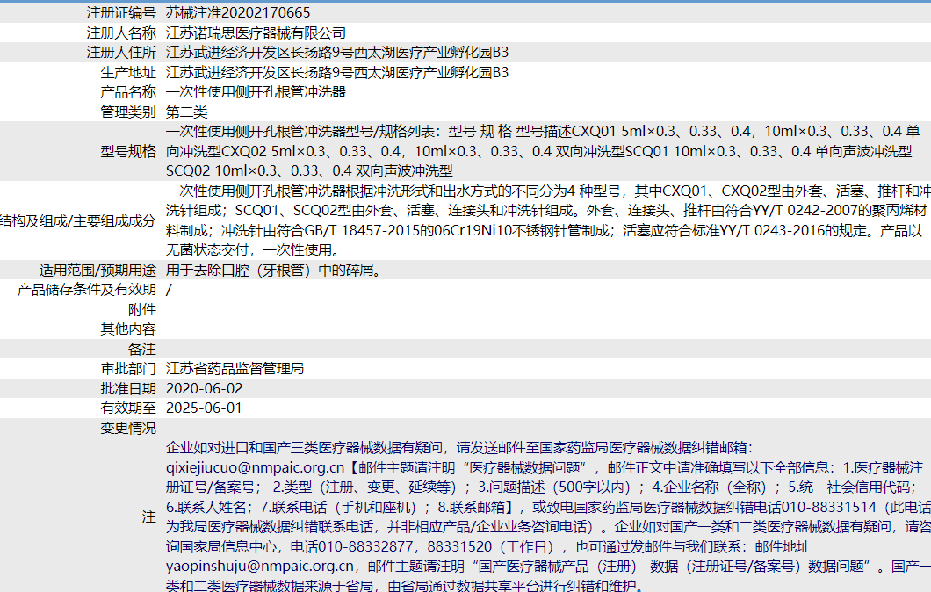Click the 适用范围/预期用途 label

click(98, 271)
